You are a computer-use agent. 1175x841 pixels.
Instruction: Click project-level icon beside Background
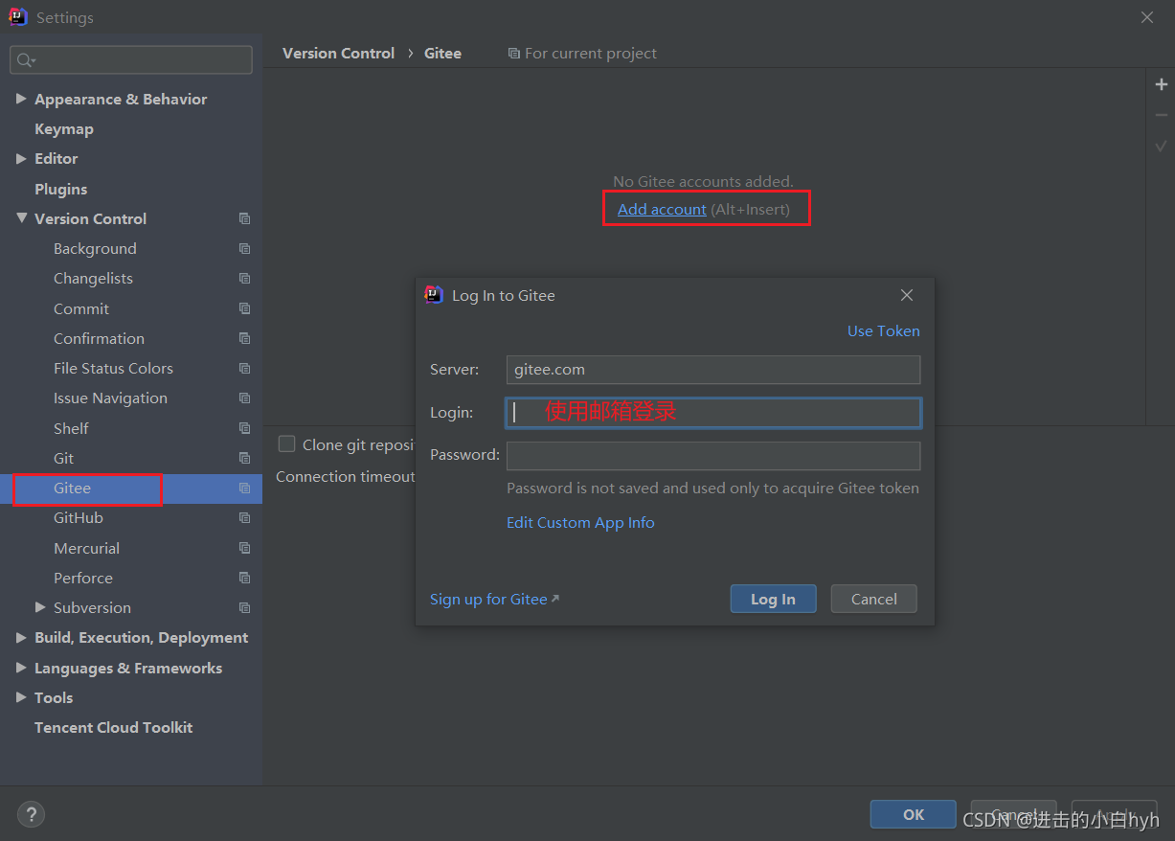point(245,249)
